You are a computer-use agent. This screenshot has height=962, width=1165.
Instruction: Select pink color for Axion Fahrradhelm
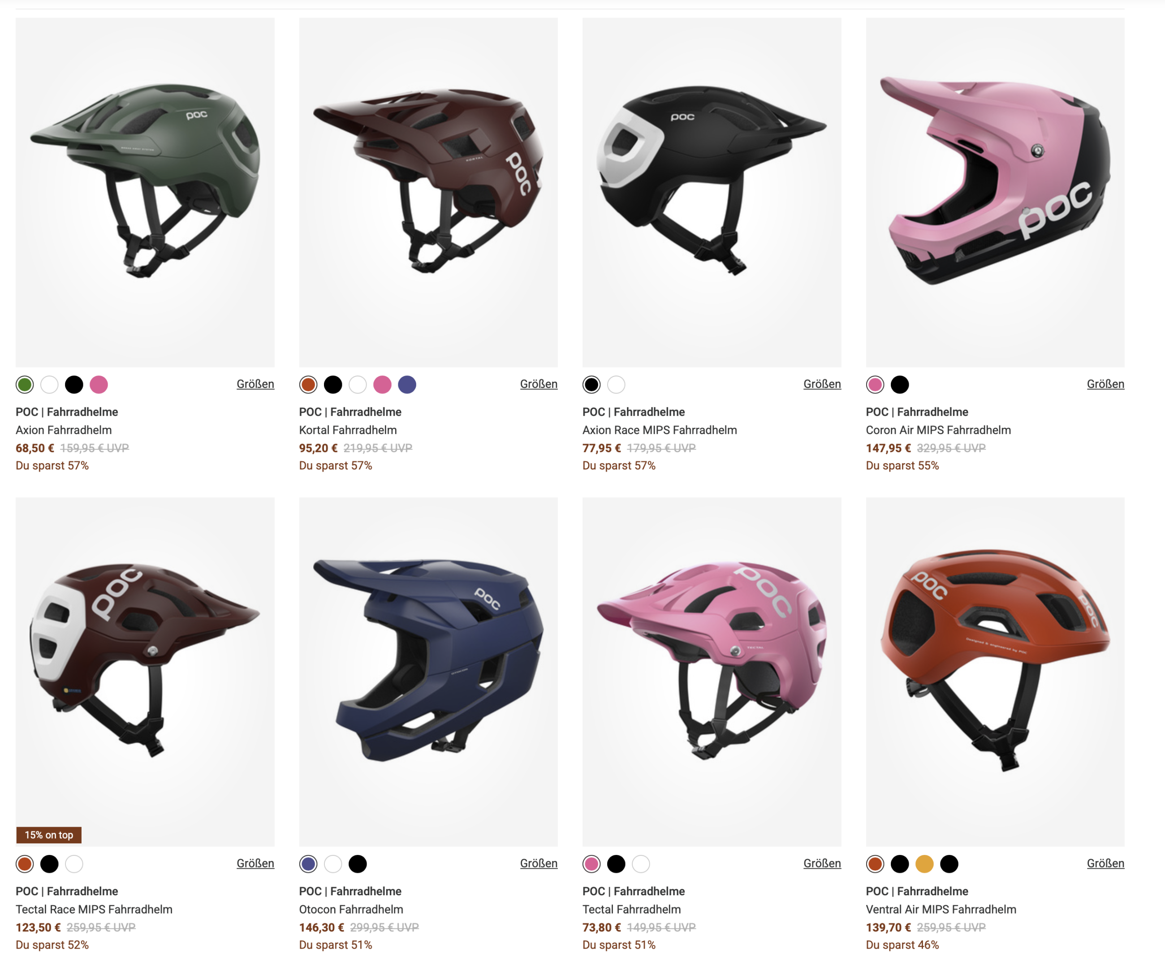(99, 384)
